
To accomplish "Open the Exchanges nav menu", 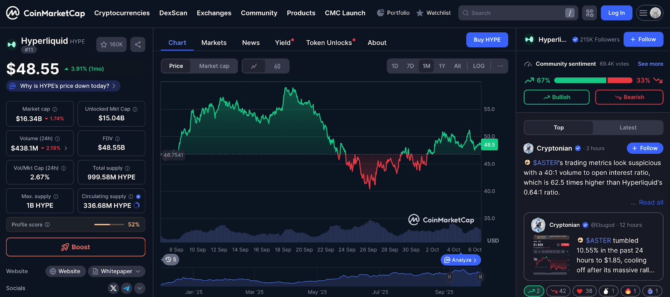I will (x=214, y=13).
